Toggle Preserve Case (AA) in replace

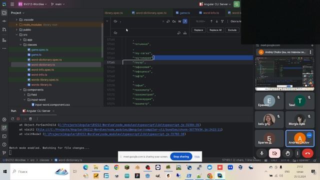tap(185, 33)
